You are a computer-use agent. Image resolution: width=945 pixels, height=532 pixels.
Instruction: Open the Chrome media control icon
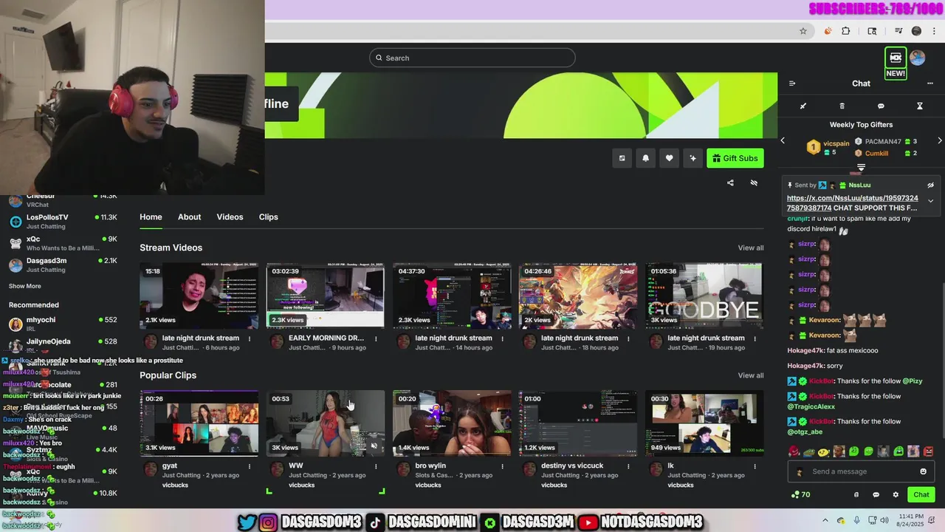(898, 31)
